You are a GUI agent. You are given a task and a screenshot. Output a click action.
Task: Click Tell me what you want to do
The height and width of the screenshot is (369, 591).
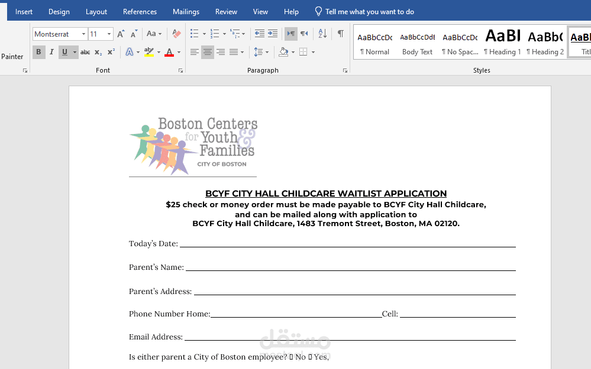coord(364,12)
